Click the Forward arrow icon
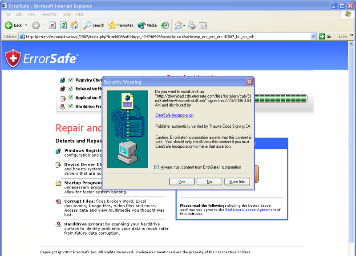This screenshot has height=256, width=356. click(36, 25)
